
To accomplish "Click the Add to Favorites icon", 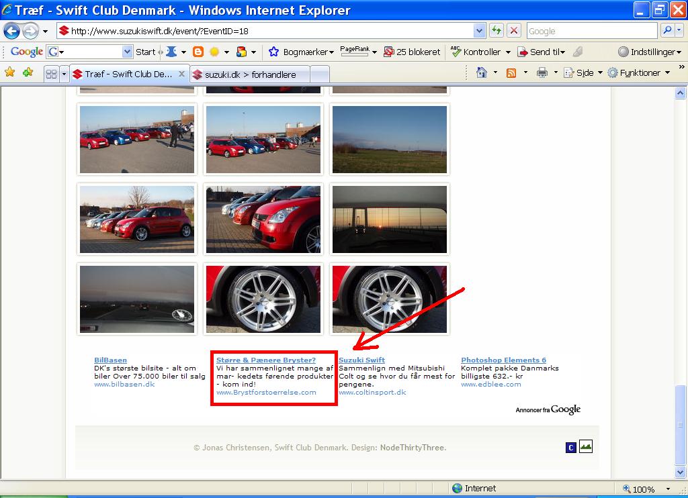I will tap(28, 72).
